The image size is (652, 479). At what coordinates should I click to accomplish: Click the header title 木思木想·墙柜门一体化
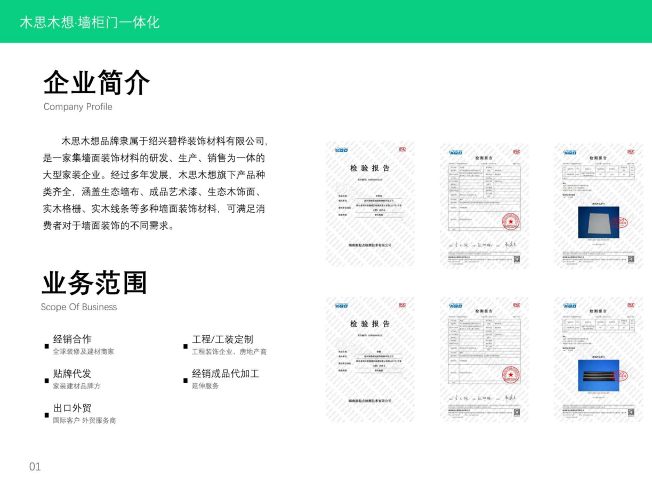click(x=90, y=22)
